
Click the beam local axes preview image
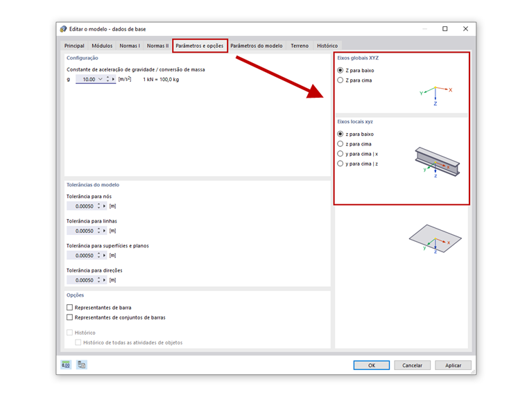(438, 162)
